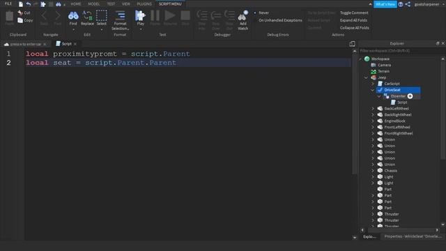
Task: Switch to the VIEW ribbon tab
Action: click(x=125, y=4)
